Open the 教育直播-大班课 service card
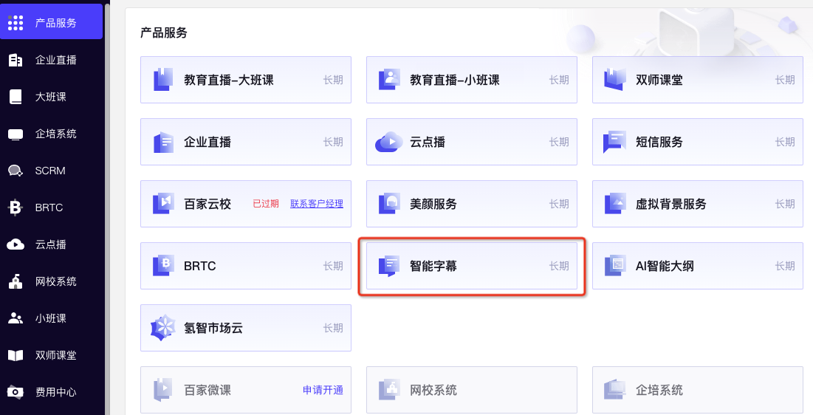Screen dimensions: 813x415 246,80
